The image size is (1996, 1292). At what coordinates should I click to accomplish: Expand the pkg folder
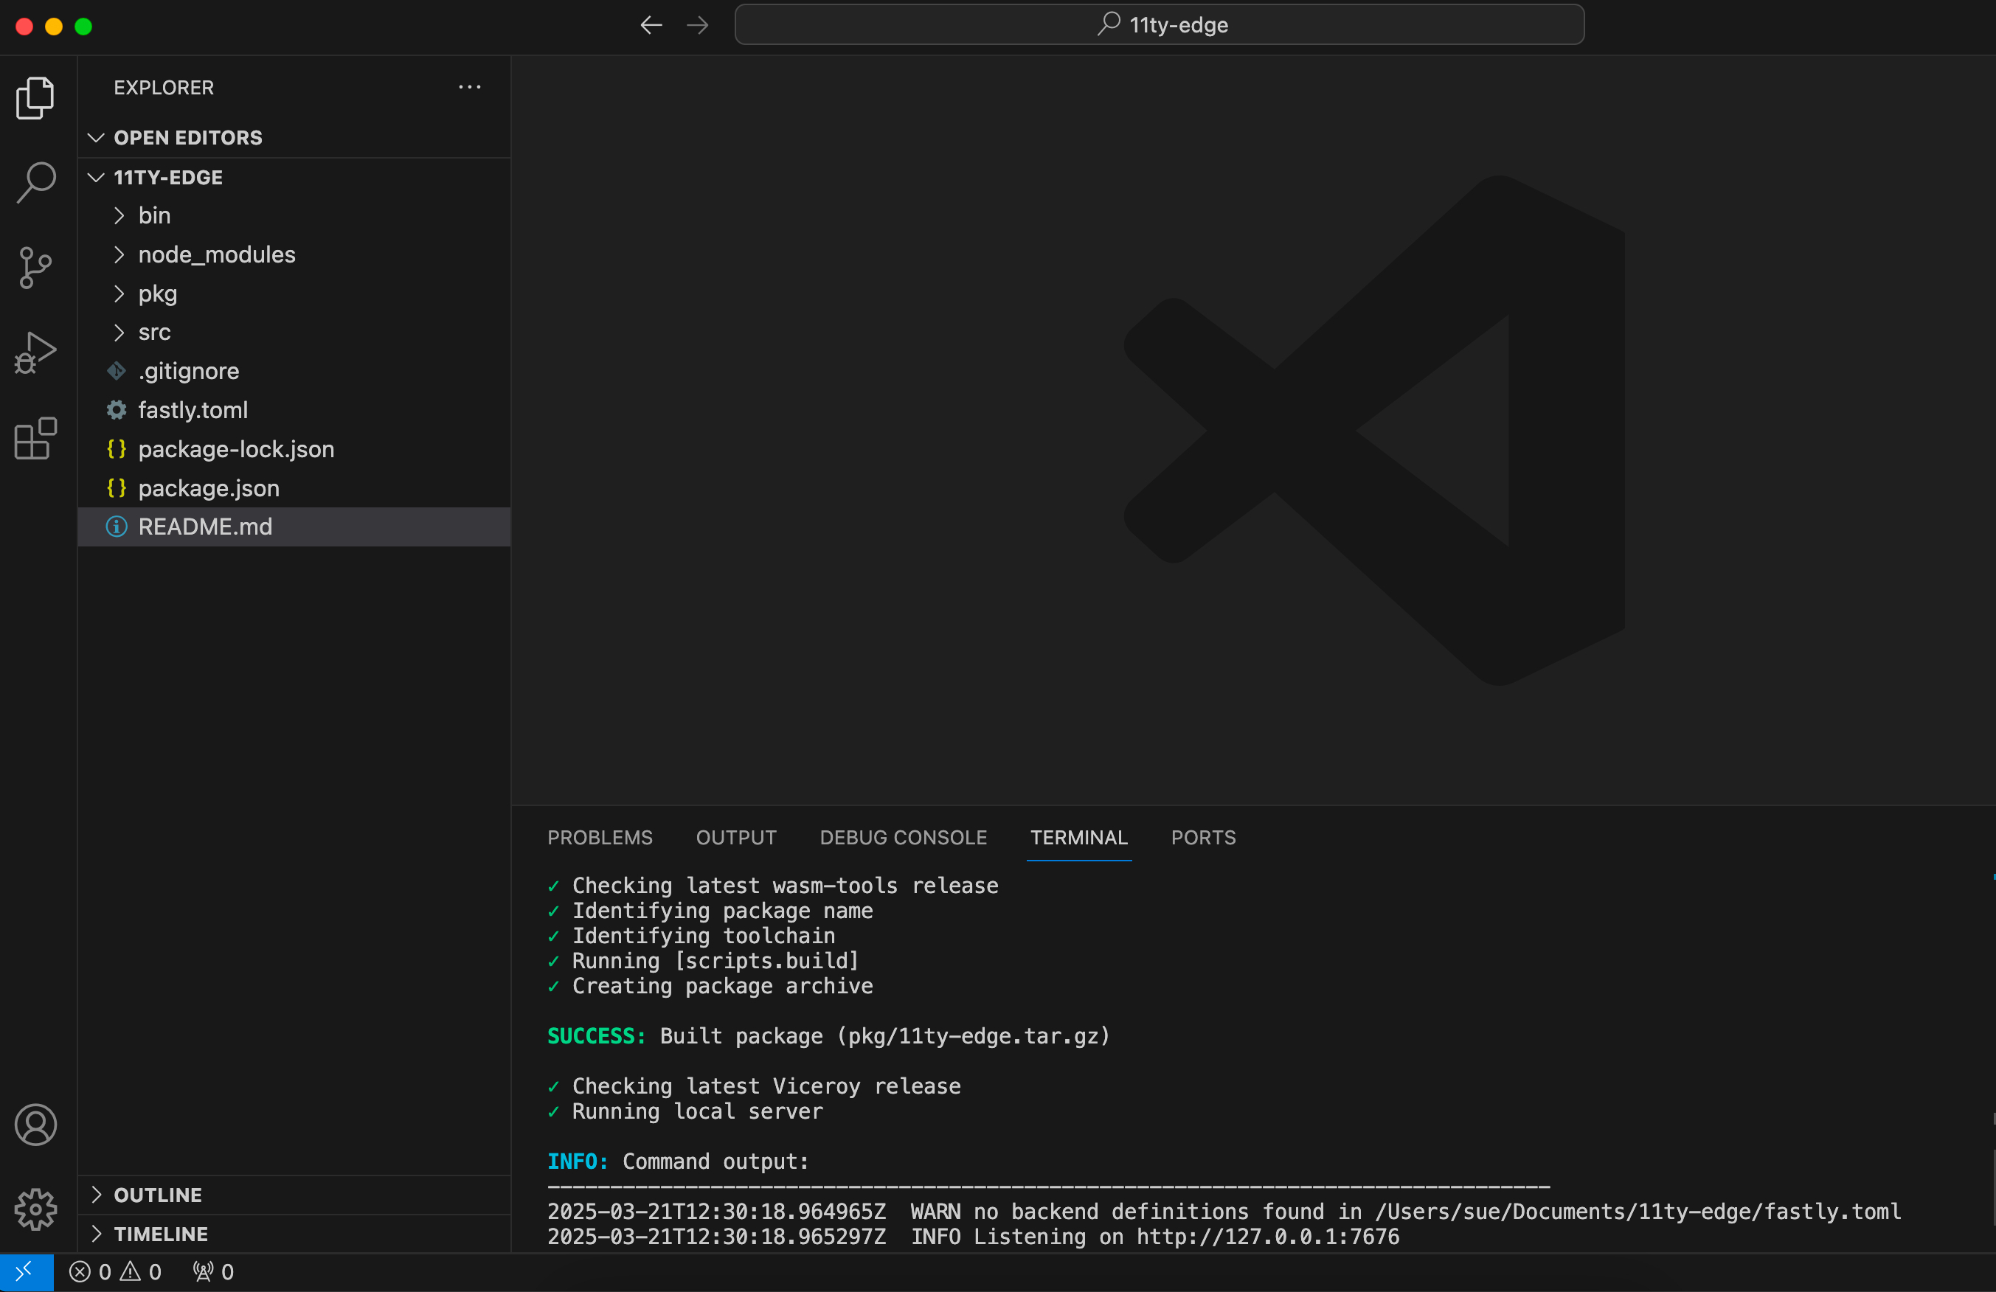point(119,294)
